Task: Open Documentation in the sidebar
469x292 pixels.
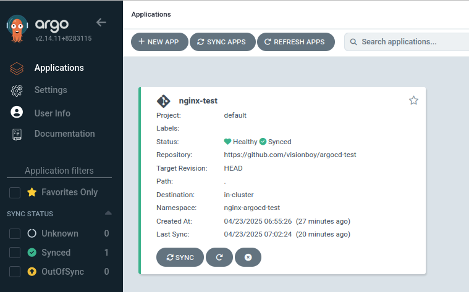Action: 65,134
